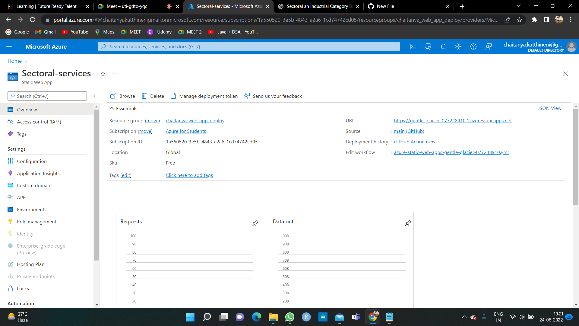Open Azure feedback icon in header
Image resolution: width=579 pixels, height=326 pixels.
(x=489, y=46)
